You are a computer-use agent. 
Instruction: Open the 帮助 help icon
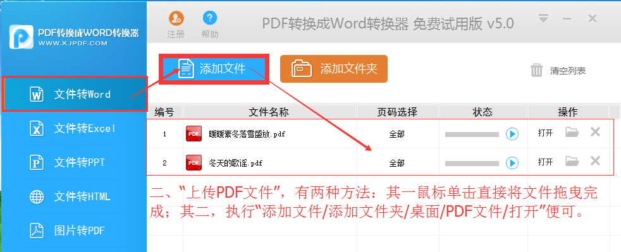(210, 18)
